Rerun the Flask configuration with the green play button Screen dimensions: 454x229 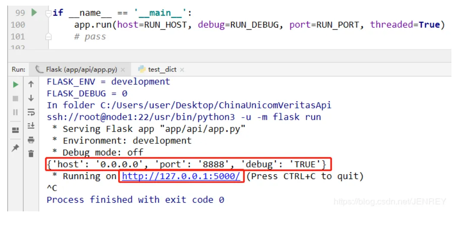pos(16,84)
